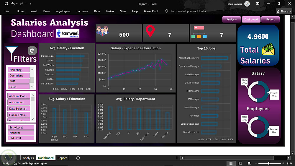
Task: Click the Tell me what you want to do box
Action: 188,11
